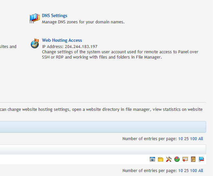Click the certificate icon in the row
The image size is (213, 176).
pyautogui.click(x=185, y=159)
